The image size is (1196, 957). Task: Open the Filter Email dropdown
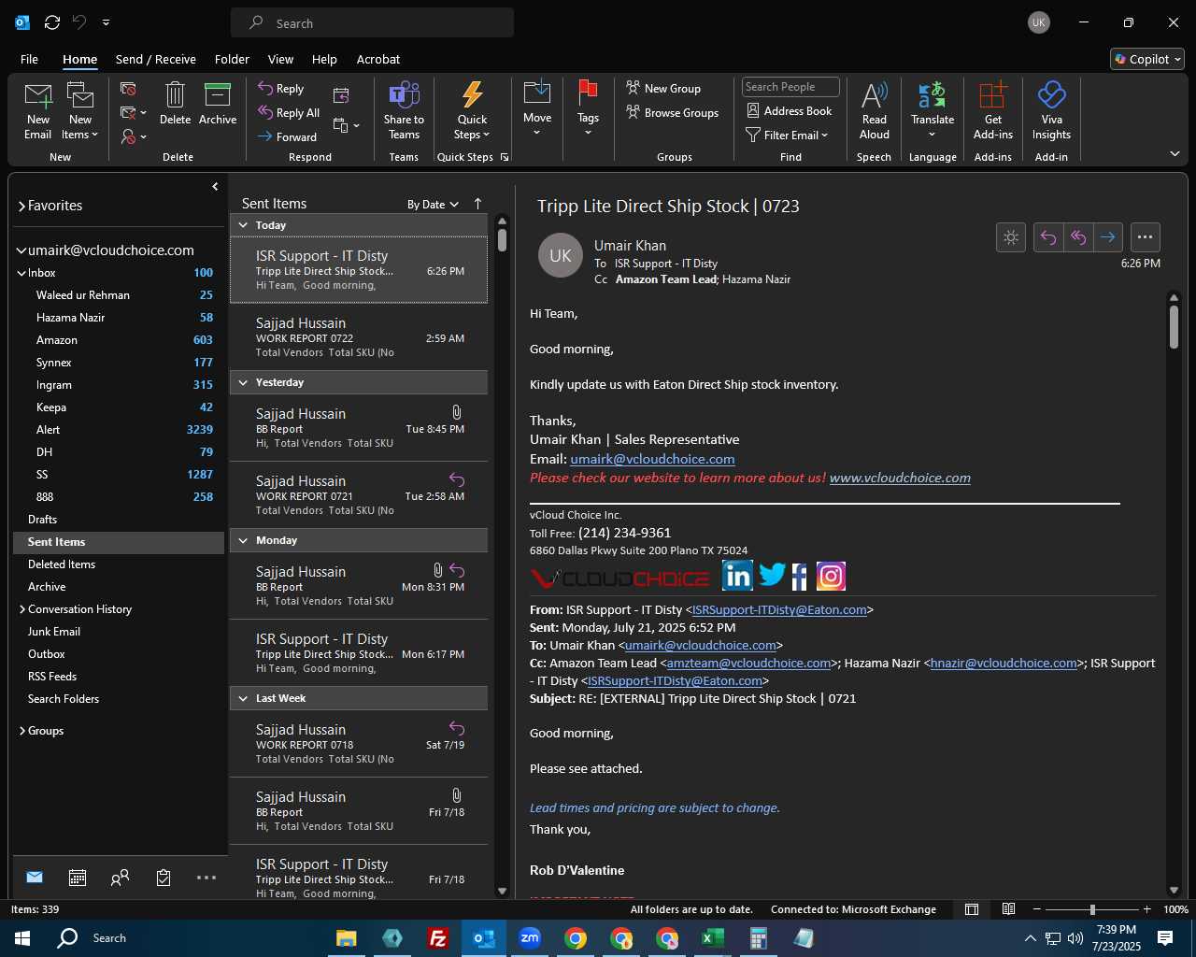coord(787,136)
